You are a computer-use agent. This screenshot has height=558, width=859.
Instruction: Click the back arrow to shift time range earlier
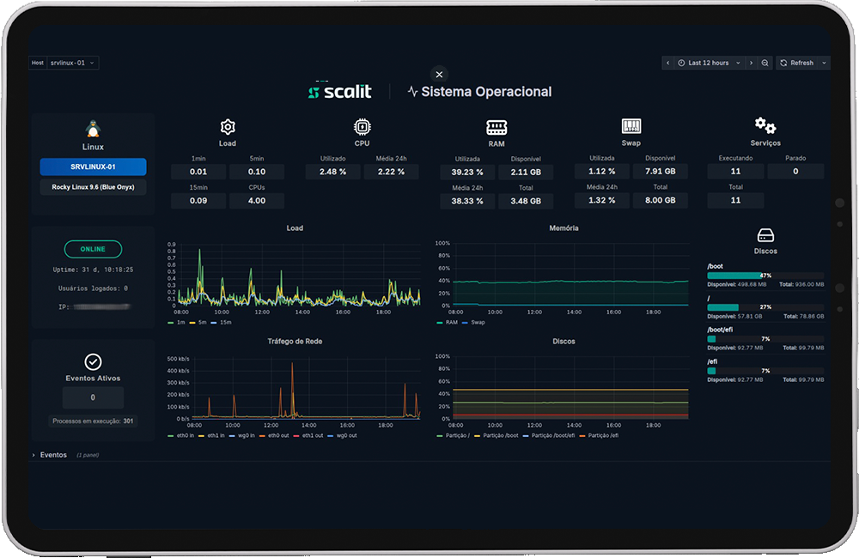[x=667, y=63]
